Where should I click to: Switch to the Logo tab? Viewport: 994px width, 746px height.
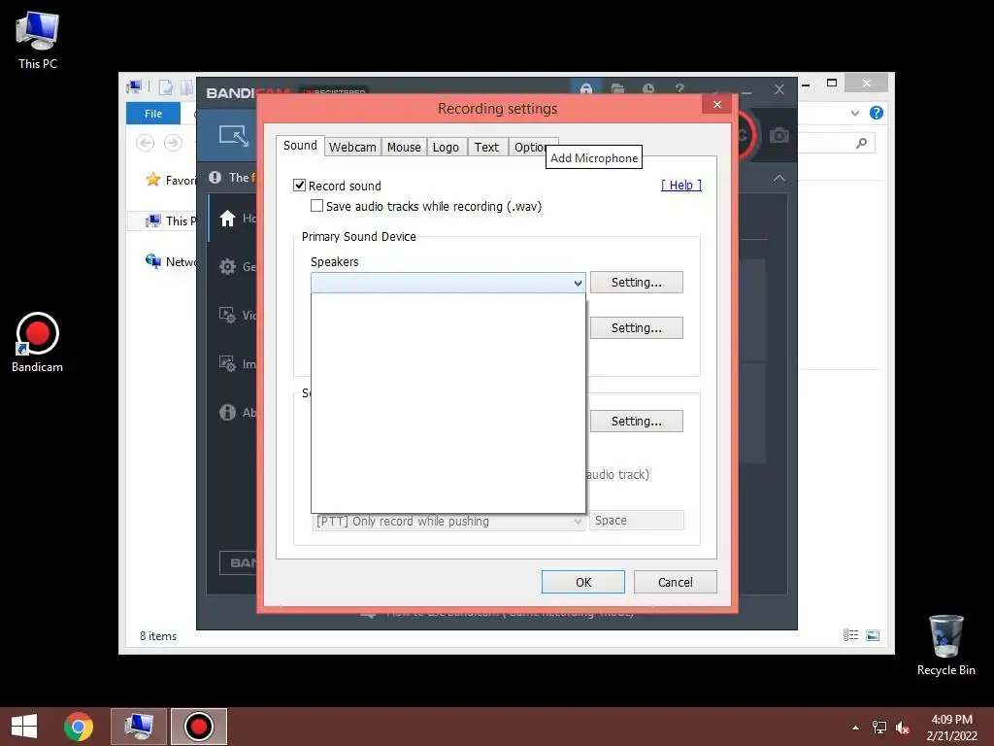pyautogui.click(x=446, y=148)
